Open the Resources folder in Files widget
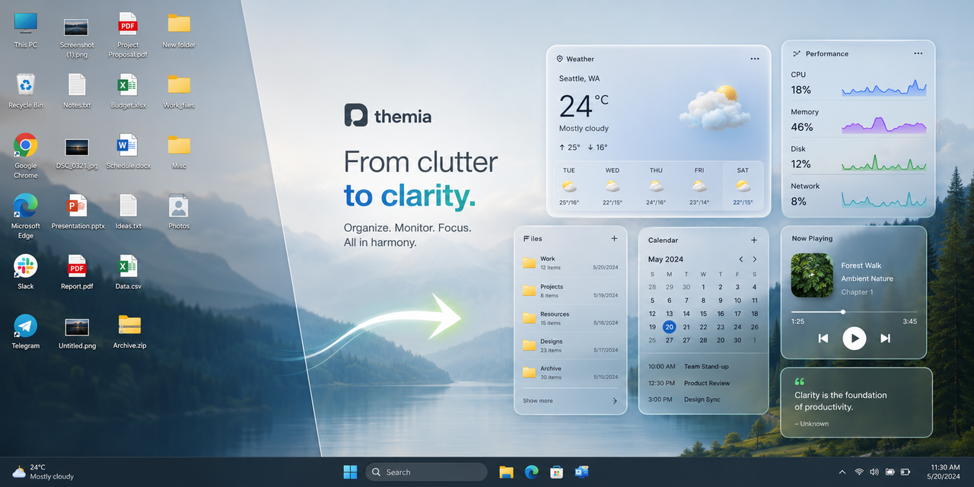The image size is (974, 487). pos(571,318)
